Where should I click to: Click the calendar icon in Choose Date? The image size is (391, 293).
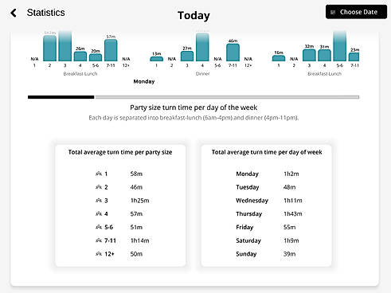(x=333, y=12)
